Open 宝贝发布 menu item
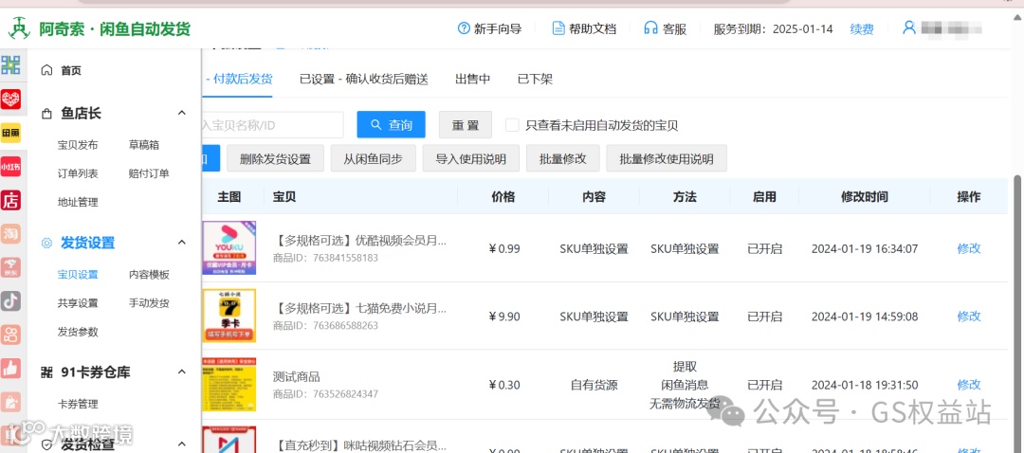1024x453 pixels. (x=78, y=145)
